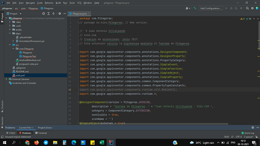Expand External Libraries node
Screen dimensions: 260x146
coord(6,79)
